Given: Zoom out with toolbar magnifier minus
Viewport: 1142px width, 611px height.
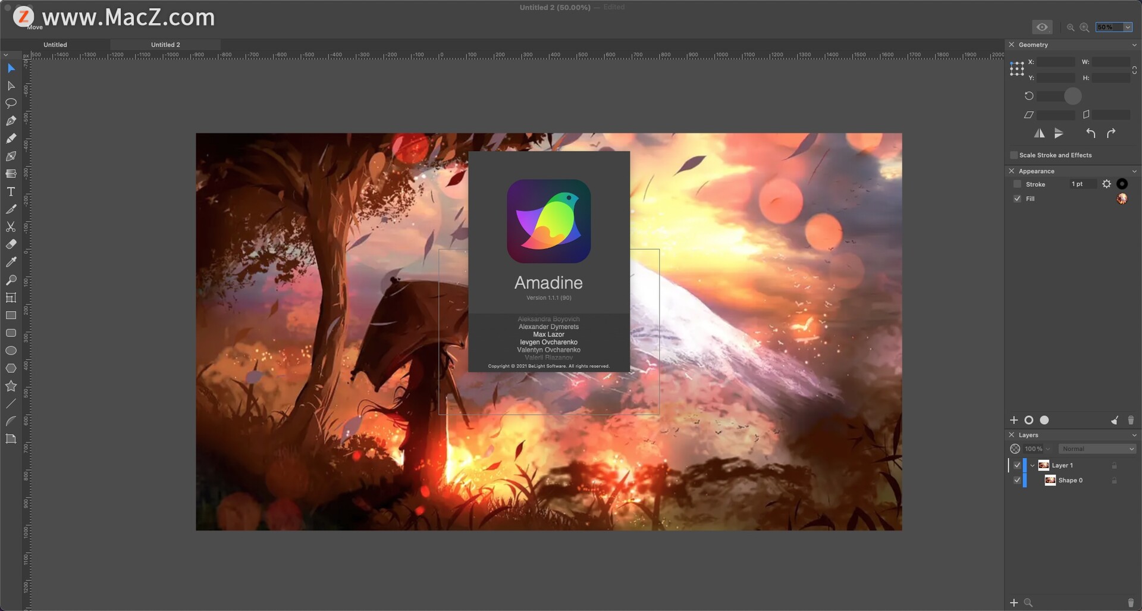Looking at the screenshot, I should 1070,27.
